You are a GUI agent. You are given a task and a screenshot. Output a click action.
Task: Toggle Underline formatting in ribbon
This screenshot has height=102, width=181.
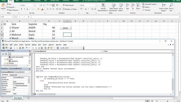(x=27, y=9)
